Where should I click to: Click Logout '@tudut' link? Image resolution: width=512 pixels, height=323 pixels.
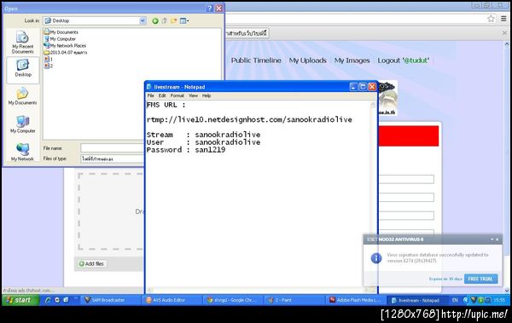click(404, 61)
